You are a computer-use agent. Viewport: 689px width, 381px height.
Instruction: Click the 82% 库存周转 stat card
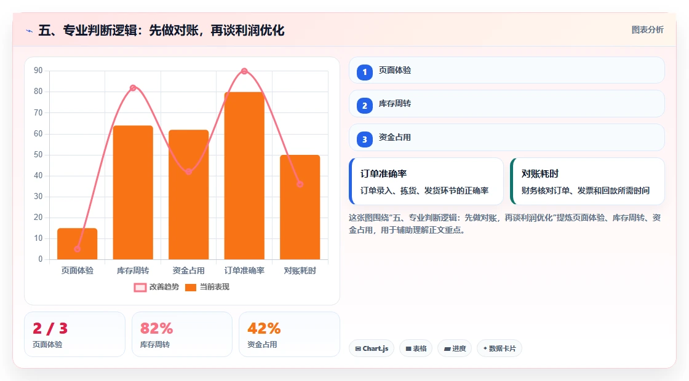[x=182, y=334]
